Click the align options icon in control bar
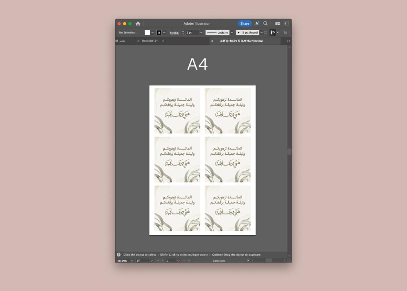 coord(273,32)
